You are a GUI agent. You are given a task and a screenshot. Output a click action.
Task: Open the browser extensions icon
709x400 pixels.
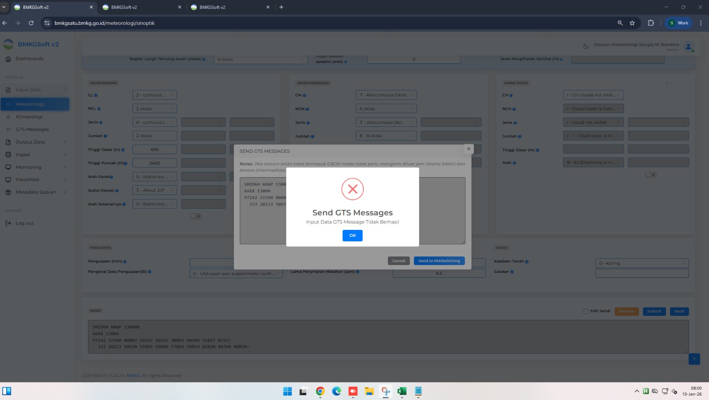tap(651, 23)
